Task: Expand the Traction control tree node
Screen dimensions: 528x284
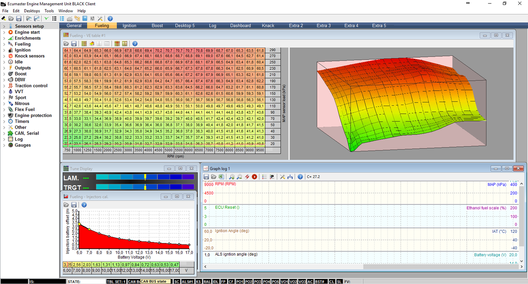Action: [4, 86]
